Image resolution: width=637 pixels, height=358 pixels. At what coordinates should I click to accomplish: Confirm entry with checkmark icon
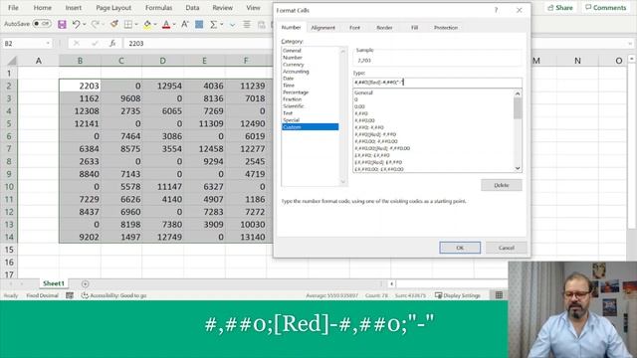pos(95,43)
